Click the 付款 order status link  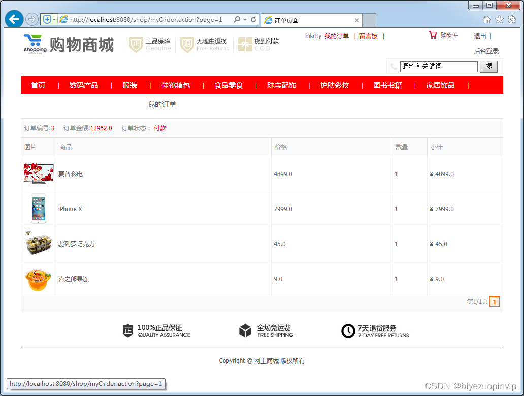coord(160,128)
